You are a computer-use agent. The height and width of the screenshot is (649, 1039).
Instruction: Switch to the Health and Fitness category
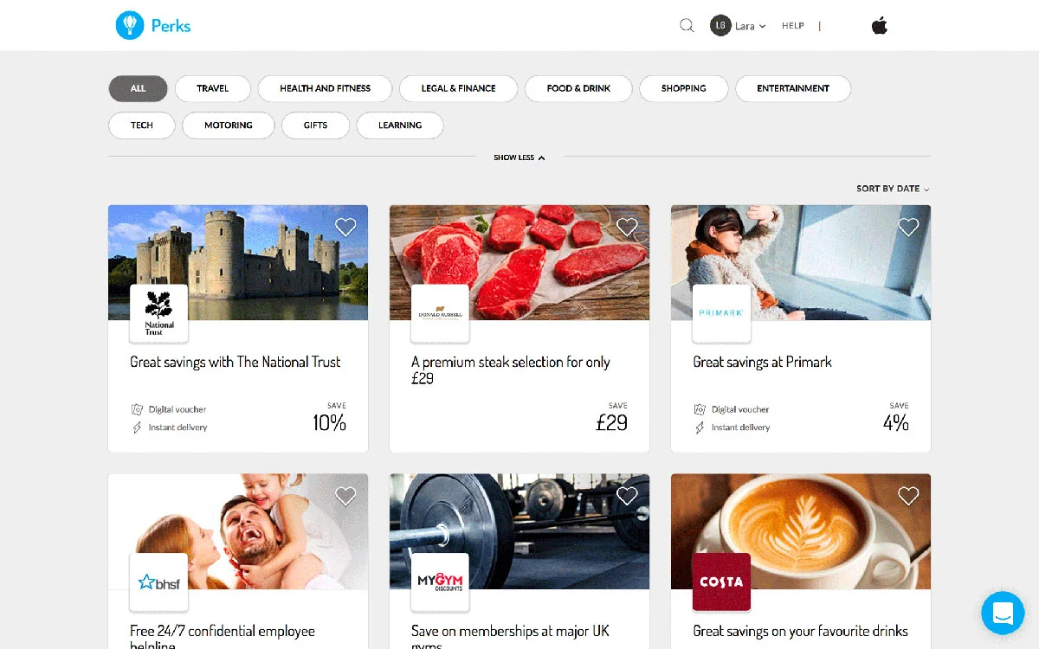[325, 88]
